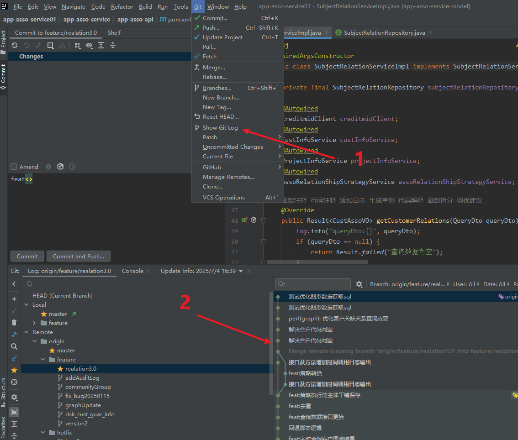Open commit options gear next to Amend
This screenshot has height=440, width=518.
point(48,167)
